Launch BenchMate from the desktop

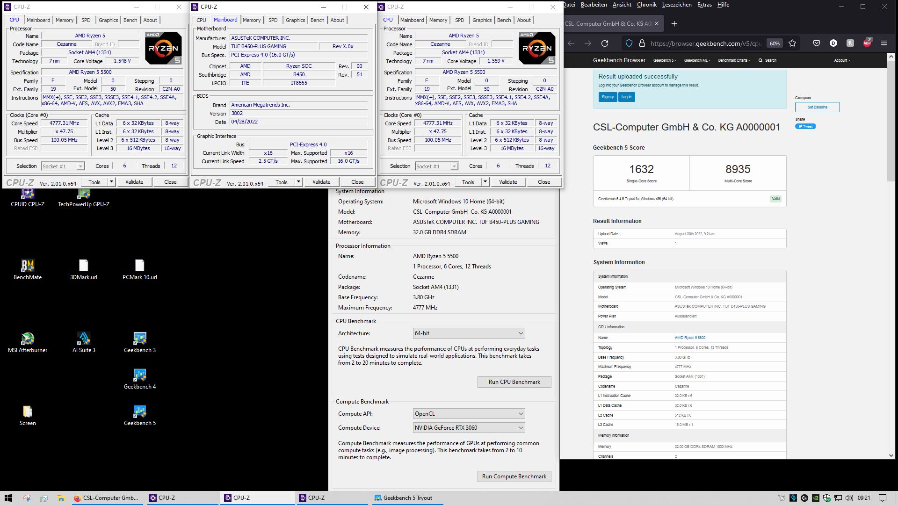[28, 269]
